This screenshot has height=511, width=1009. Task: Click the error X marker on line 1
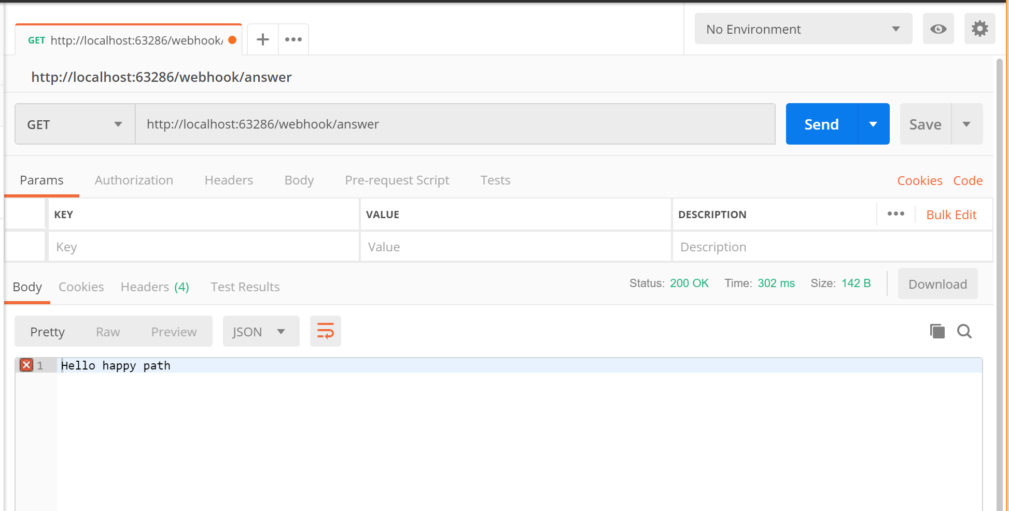tap(26, 365)
